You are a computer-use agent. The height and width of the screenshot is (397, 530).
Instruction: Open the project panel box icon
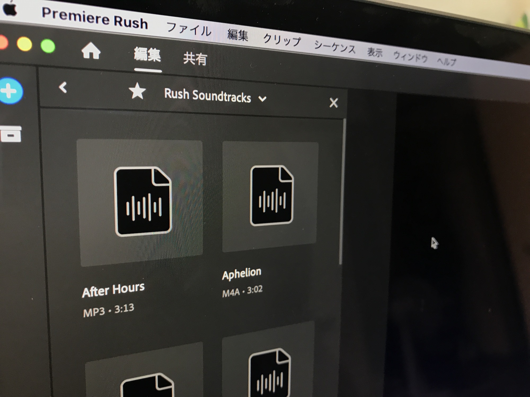click(11, 134)
